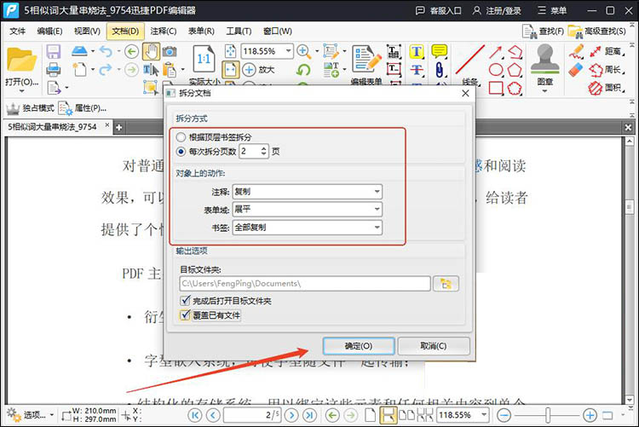Close the Split Document dialog

tap(465, 94)
